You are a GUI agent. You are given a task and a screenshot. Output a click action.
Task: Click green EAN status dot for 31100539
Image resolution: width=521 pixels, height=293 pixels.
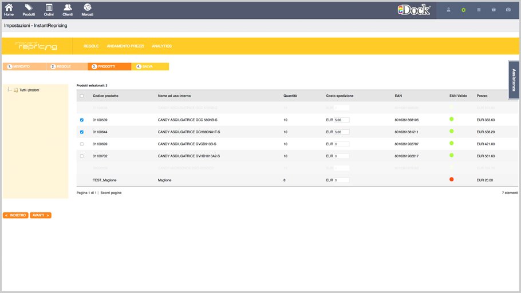click(x=451, y=119)
